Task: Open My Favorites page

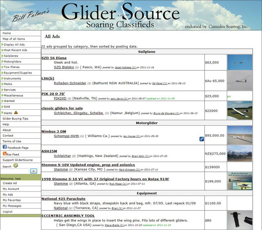Action: tap(12, 200)
